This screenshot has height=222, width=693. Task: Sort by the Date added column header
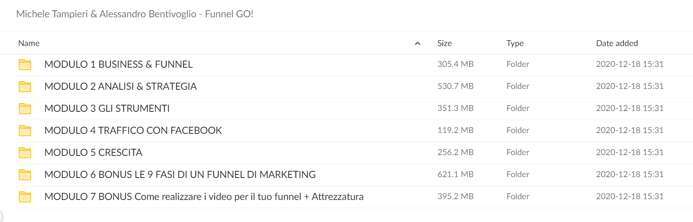coord(617,43)
